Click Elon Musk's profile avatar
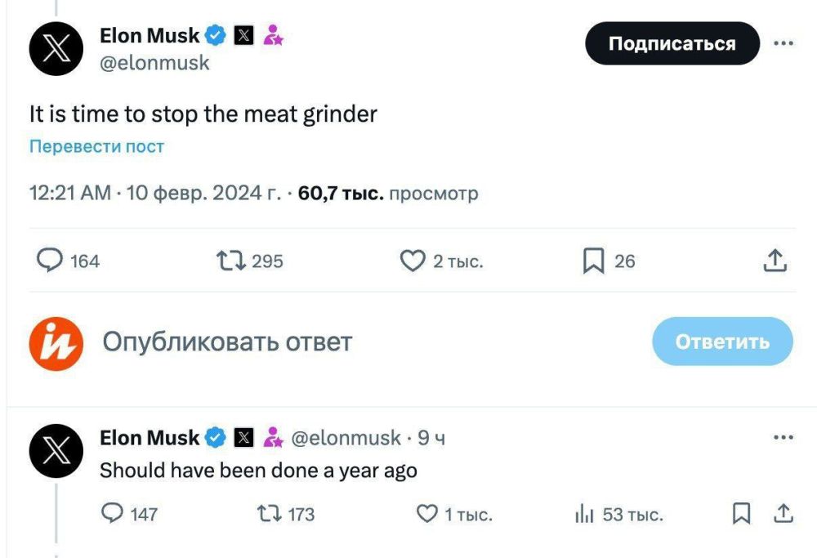The width and height of the screenshot is (817, 558). 56,48
